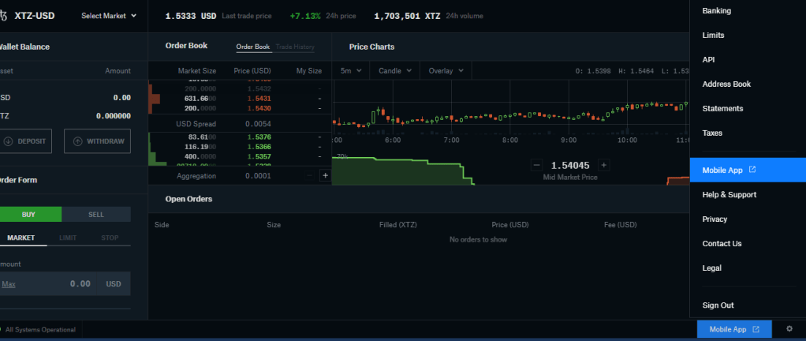This screenshot has height=341, width=806.
Task: Select the LIMIT order type
Action: click(68, 238)
